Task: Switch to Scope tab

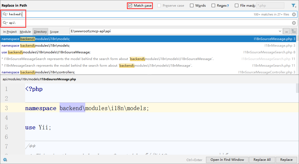Action: pyautogui.click(x=54, y=31)
